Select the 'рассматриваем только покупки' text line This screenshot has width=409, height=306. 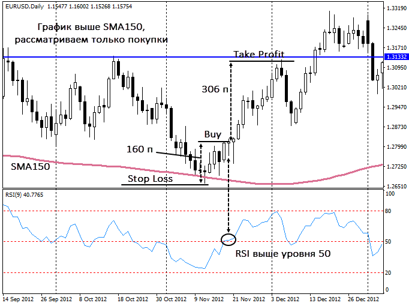point(91,40)
